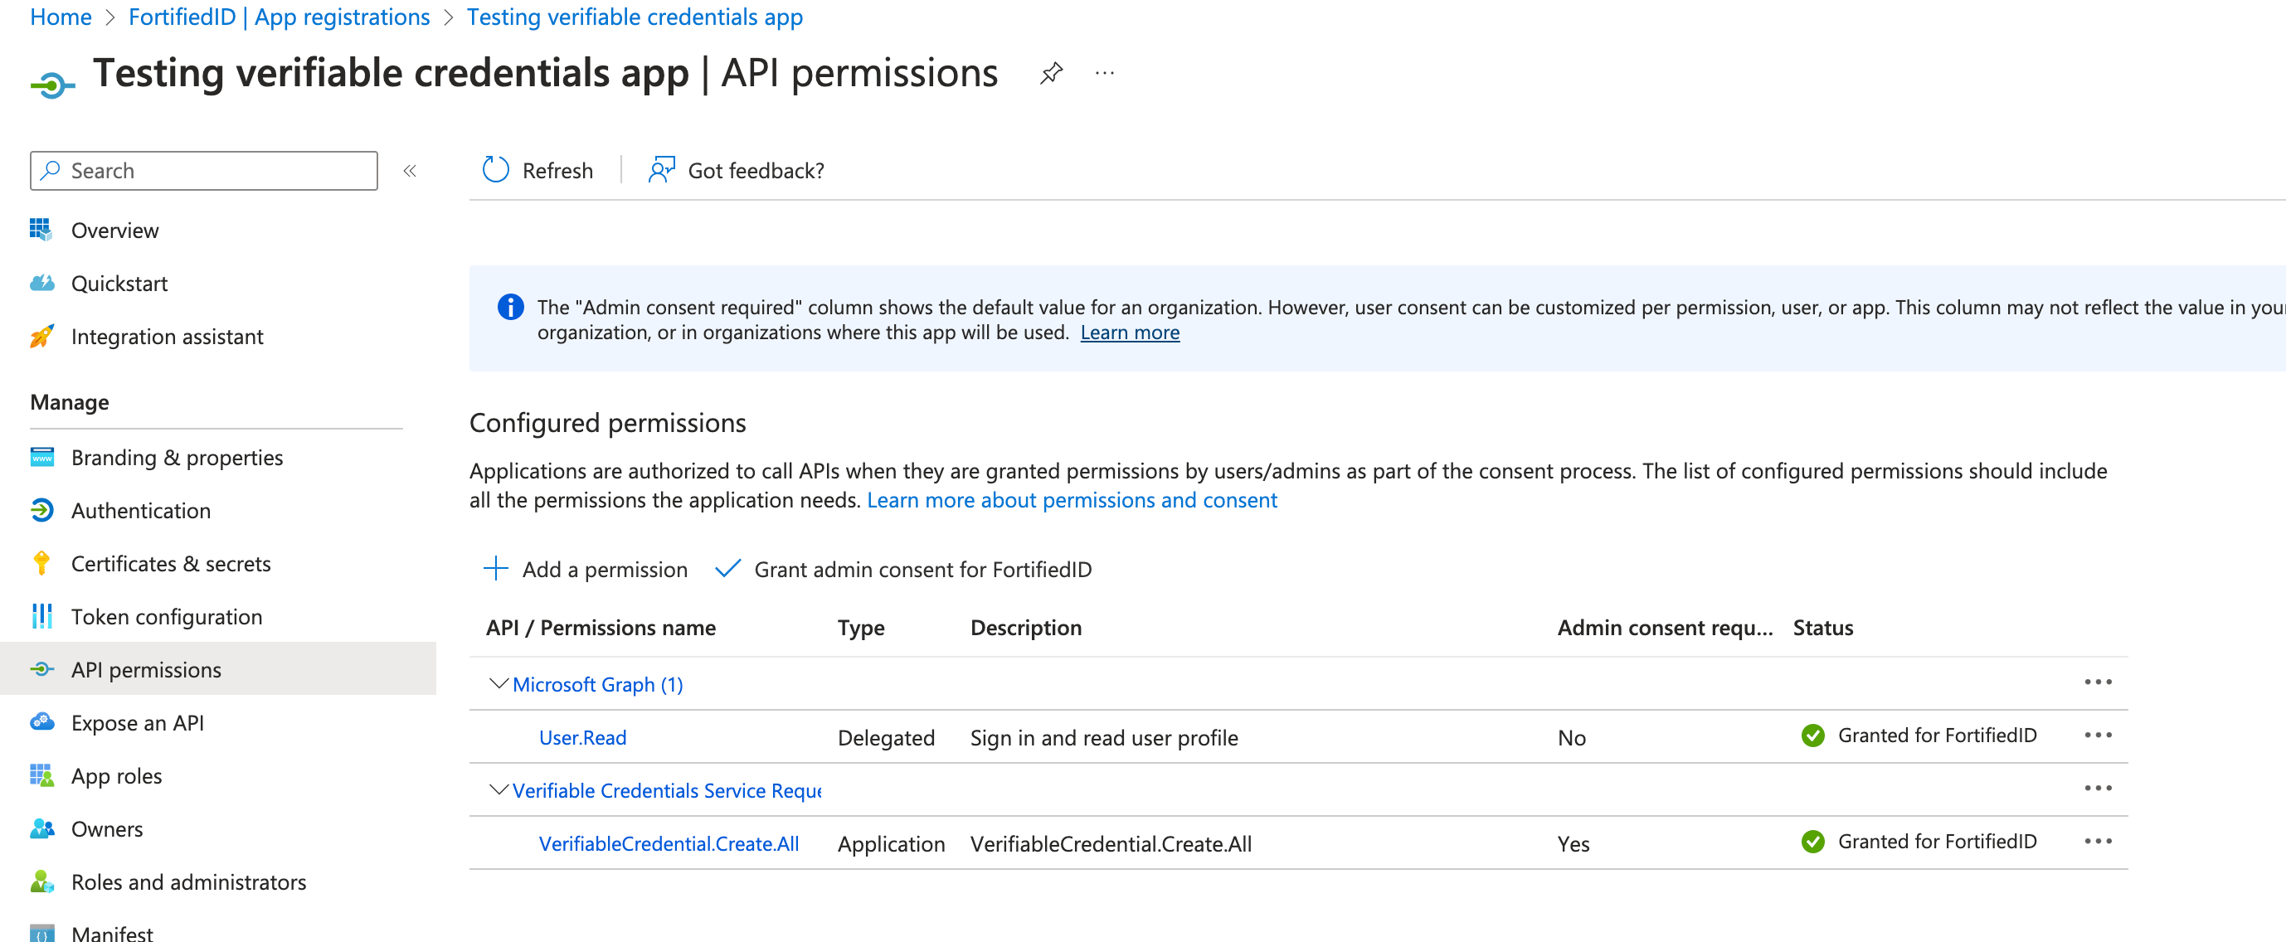Viewport: 2286px width, 942px height.
Task: Focus the sidebar Search field
Action: (203, 170)
